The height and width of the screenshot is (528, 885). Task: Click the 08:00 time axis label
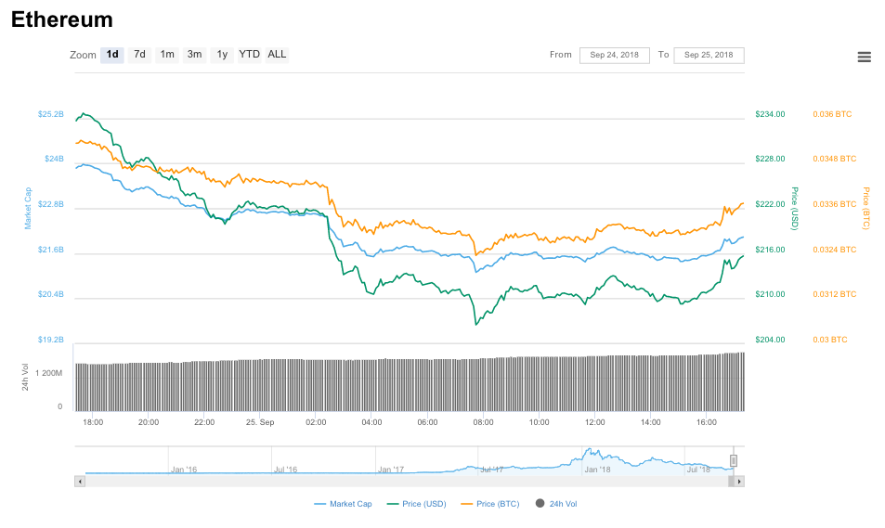[483, 422]
